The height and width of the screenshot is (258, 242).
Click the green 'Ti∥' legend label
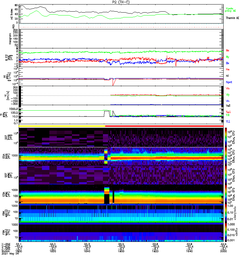[x=227, y=115]
